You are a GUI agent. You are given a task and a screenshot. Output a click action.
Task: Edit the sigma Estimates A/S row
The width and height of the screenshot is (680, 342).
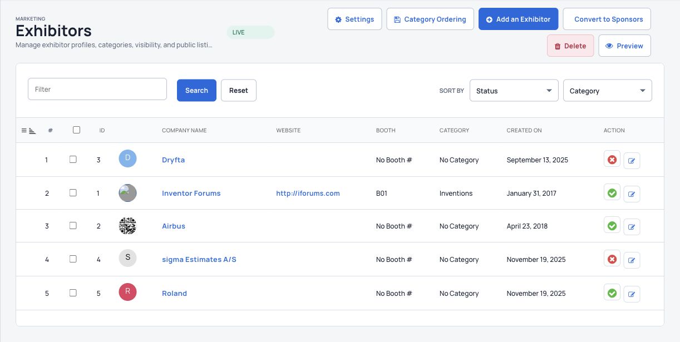(x=632, y=260)
